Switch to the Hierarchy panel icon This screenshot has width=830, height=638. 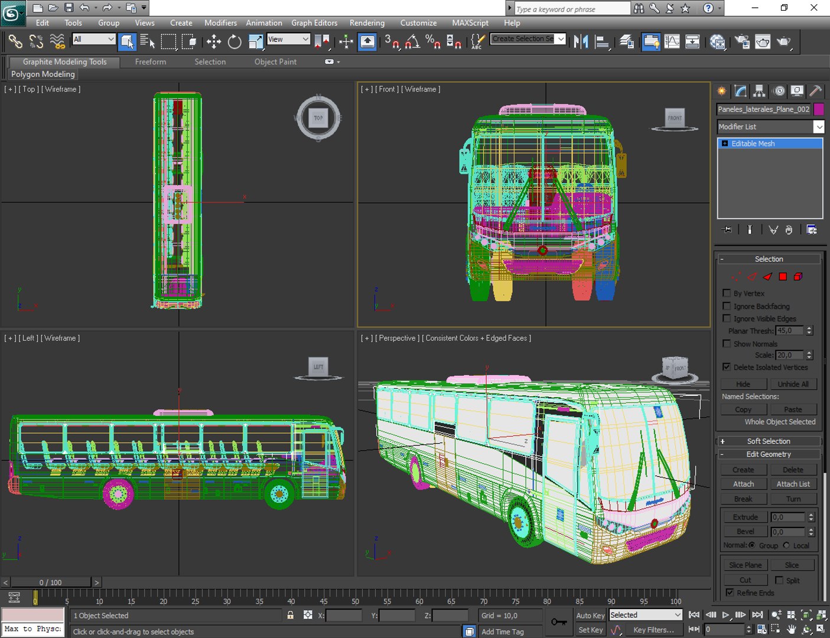[x=759, y=91]
